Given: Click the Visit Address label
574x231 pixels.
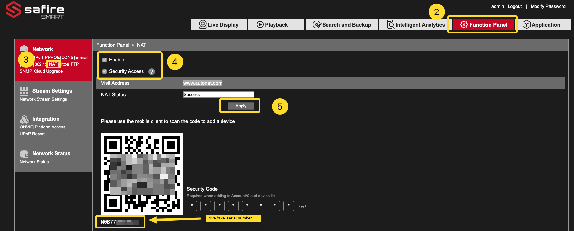Looking at the screenshot, I should pos(115,83).
